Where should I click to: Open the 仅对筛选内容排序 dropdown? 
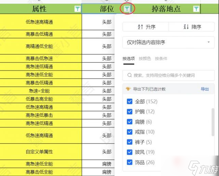click(x=168, y=42)
